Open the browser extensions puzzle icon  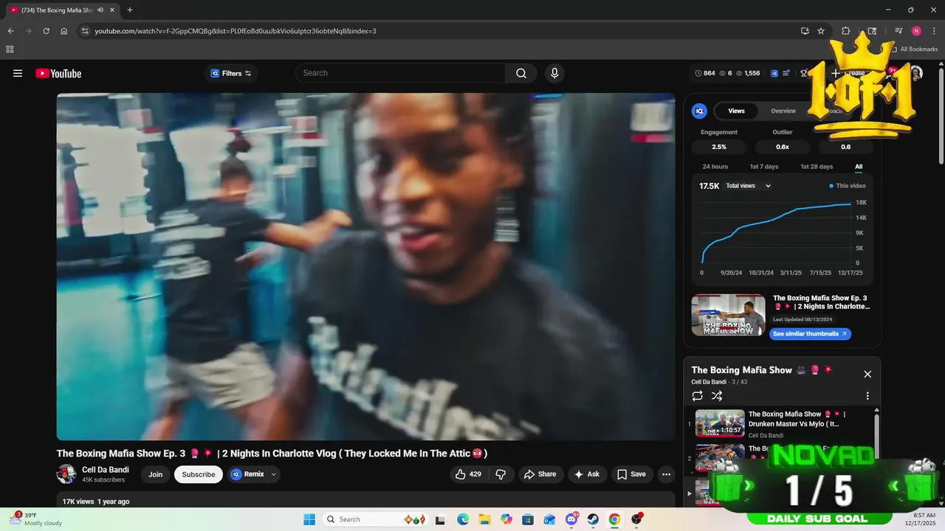point(846,31)
